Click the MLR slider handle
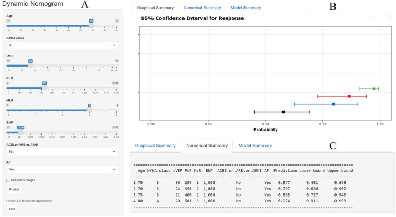This screenshot has width=396, height=217. coord(89,110)
